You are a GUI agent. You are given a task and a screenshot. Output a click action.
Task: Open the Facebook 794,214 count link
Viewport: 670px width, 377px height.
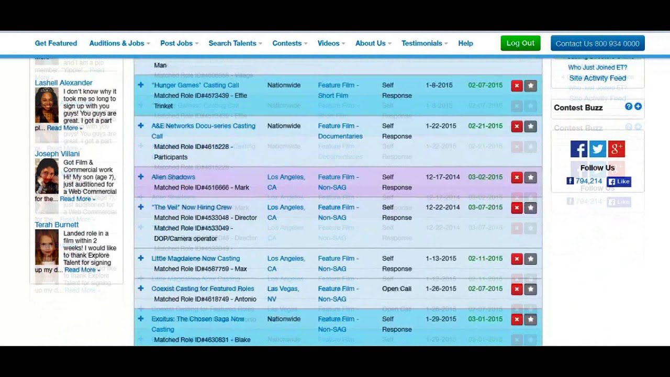point(584,181)
